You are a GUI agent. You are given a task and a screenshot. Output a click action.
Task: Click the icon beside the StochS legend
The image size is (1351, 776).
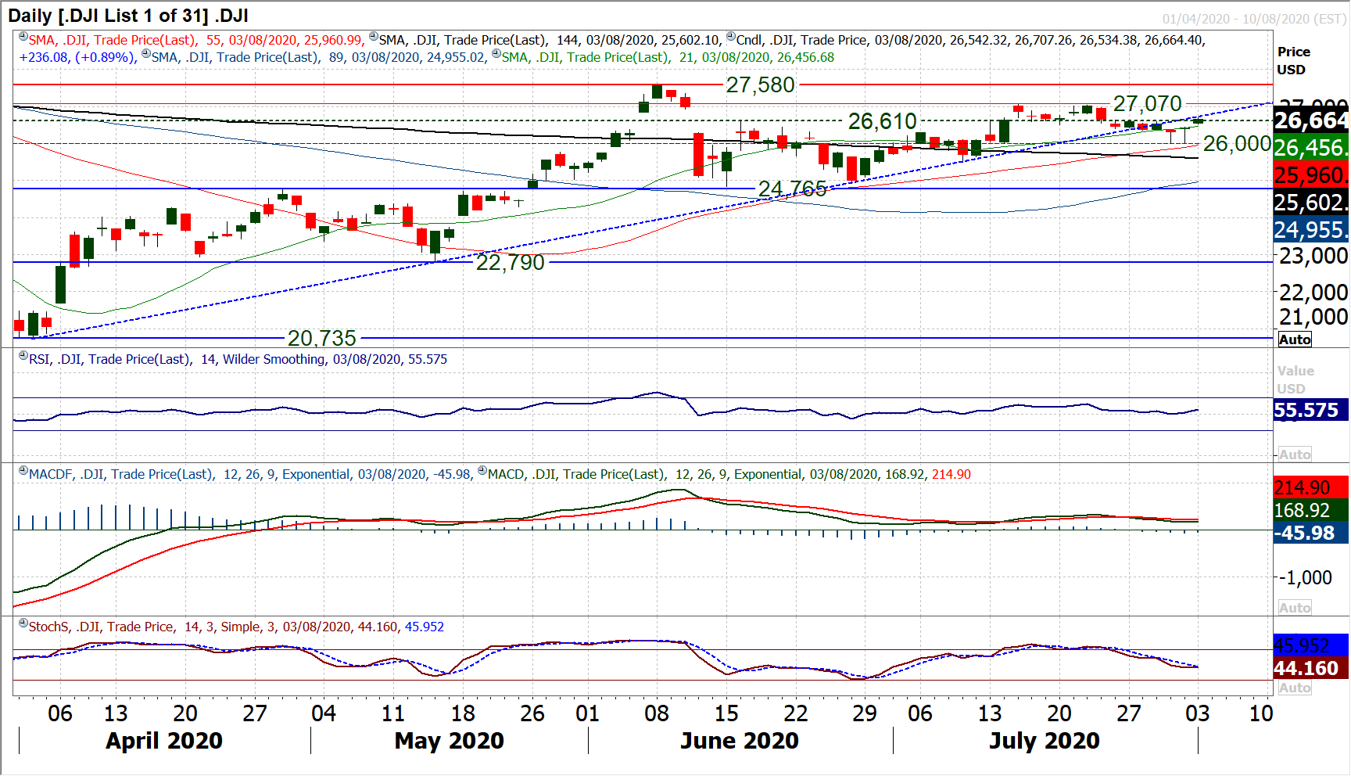coord(23,623)
